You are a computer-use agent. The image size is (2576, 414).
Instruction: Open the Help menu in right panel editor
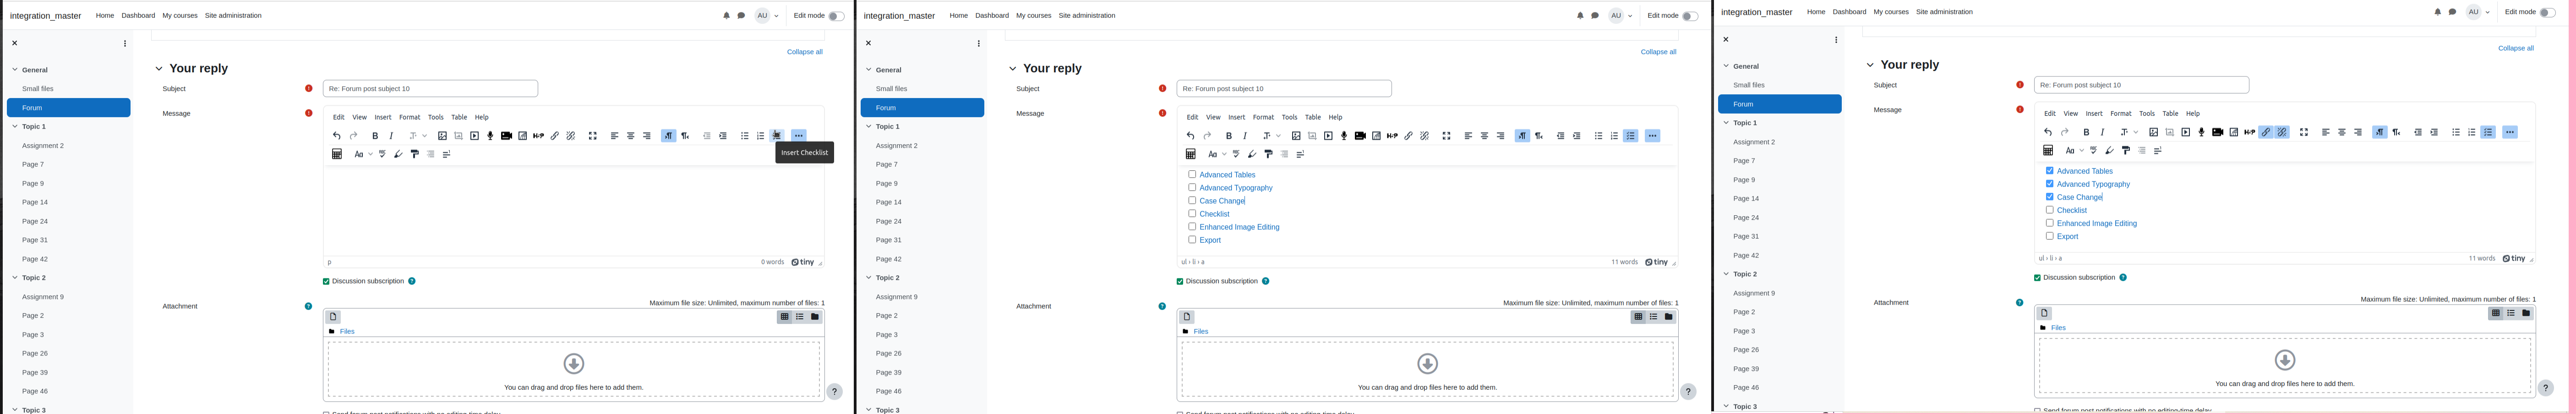(x=2193, y=113)
